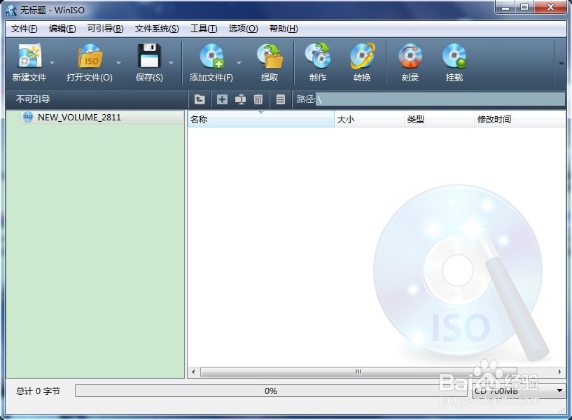Viewport: 572px width, 420px height.
Task: Click the New File (新建文件) icon
Action: tap(29, 56)
